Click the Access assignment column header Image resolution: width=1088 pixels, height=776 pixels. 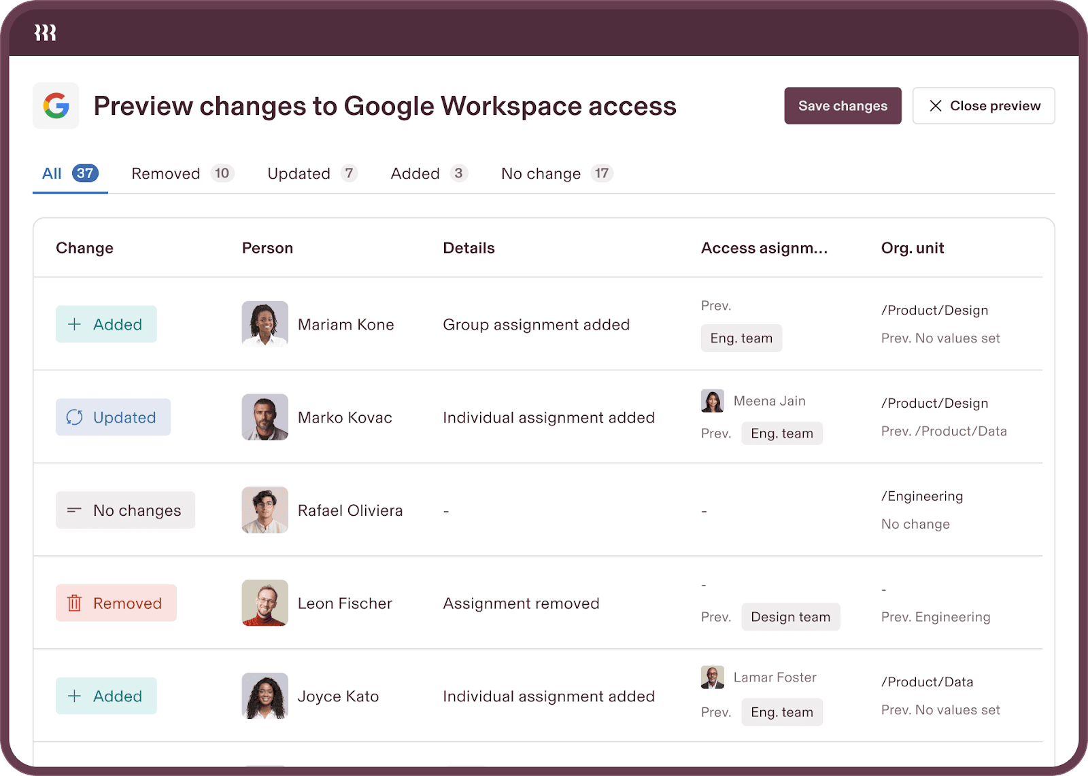pos(764,248)
